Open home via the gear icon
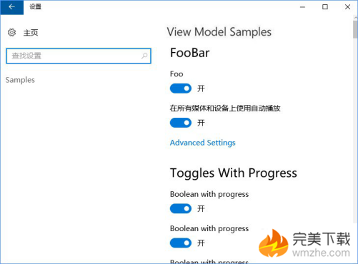Screen dimensions: 358x264 (11, 32)
